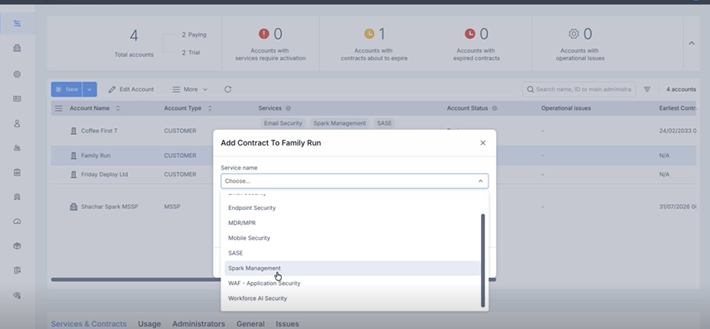Choose Endpoint Security from service list
The width and height of the screenshot is (710, 329).
click(x=352, y=207)
